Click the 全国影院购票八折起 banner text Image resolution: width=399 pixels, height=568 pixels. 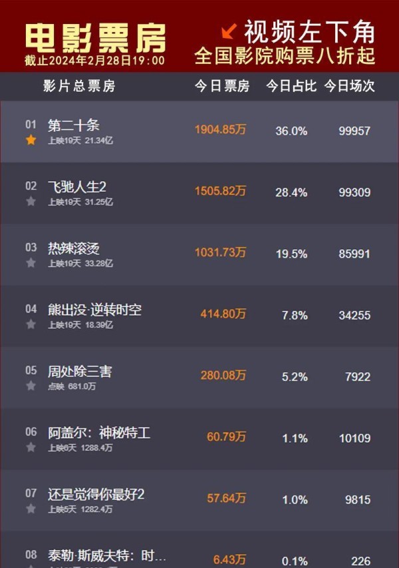point(285,56)
